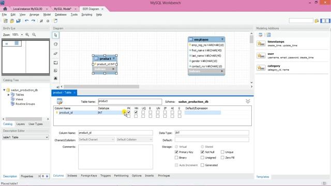Image resolution: width=331 pixels, height=186 pixels.
Task: Toggle PK checkbox in product_id row
Action: [x=129, y=113]
